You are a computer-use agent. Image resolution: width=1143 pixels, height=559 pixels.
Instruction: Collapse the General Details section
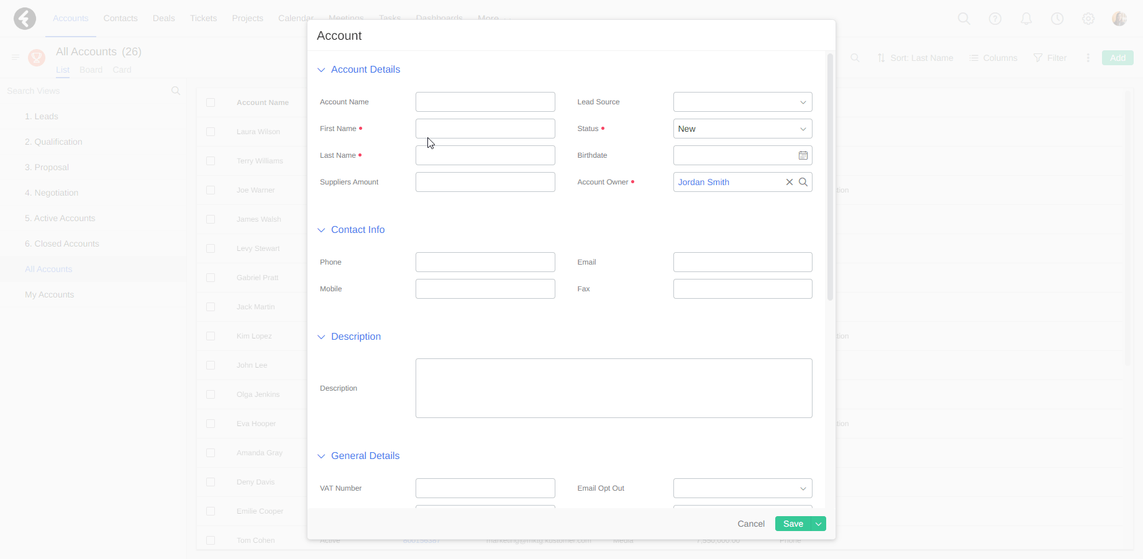321,456
